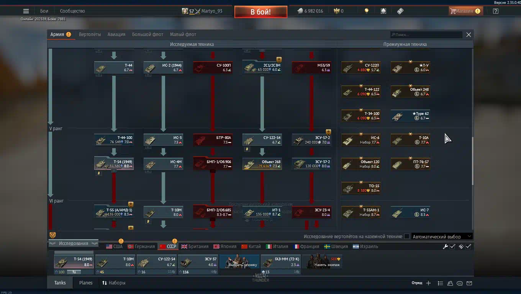
Task: Switch to Planes crew preset tab
Action: (x=86, y=283)
